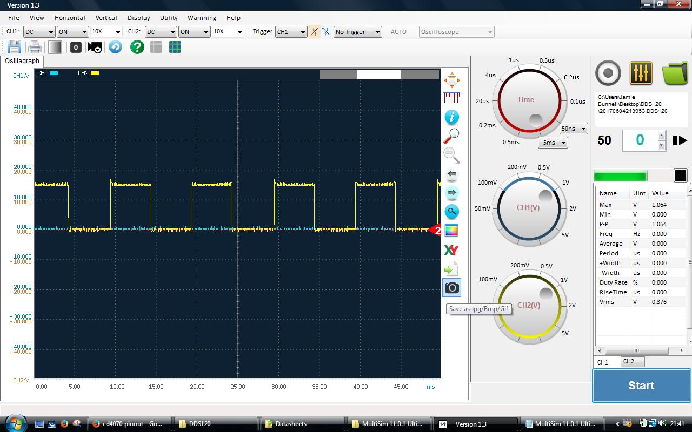Open CH2 ON/OFF dropdown
Image resolution: width=692 pixels, height=432 pixels.
click(x=194, y=32)
